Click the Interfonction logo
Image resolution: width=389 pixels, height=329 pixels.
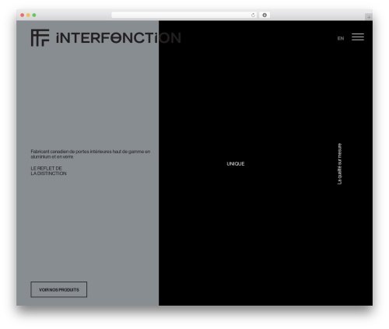coord(106,38)
